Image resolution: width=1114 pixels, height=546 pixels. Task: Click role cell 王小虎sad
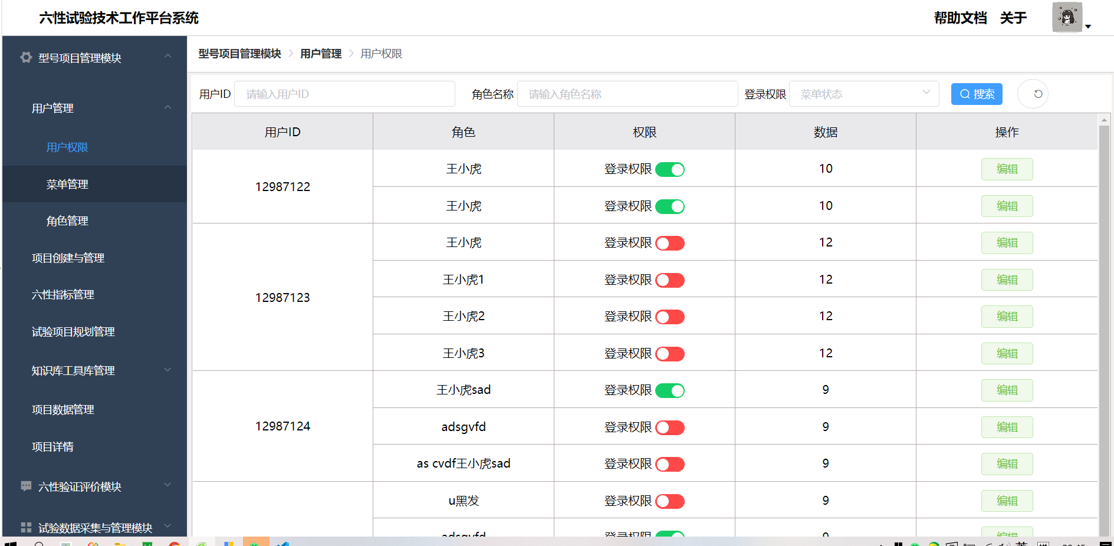coord(464,390)
